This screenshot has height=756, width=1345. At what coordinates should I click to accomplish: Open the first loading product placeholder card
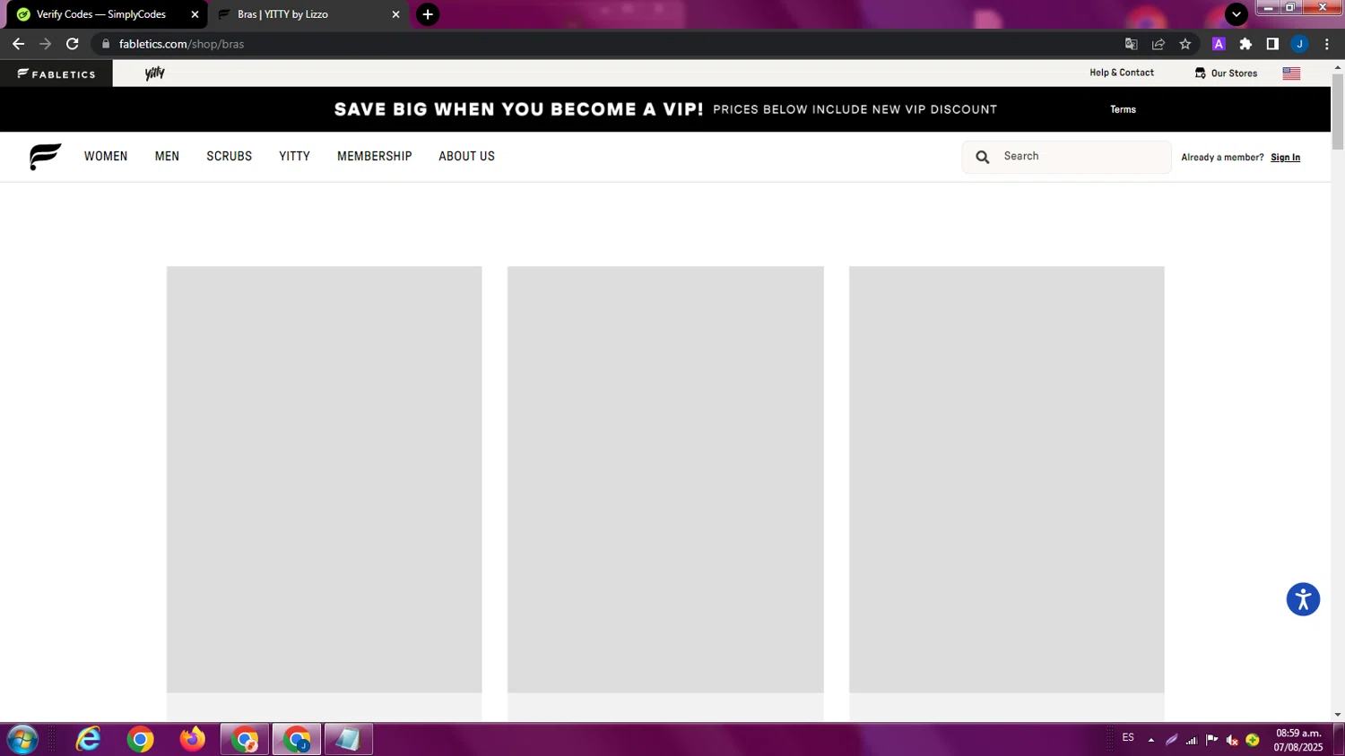324,479
